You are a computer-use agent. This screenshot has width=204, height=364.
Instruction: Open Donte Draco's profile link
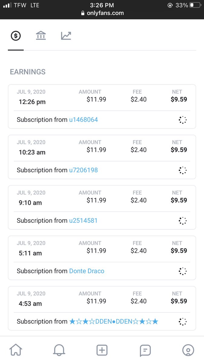(87, 271)
